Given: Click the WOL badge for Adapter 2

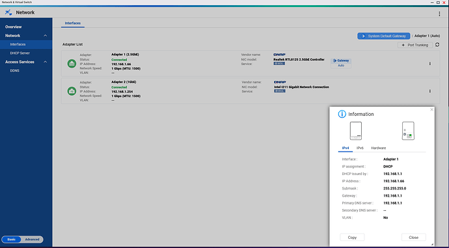Looking at the screenshot, I should click(x=279, y=91).
